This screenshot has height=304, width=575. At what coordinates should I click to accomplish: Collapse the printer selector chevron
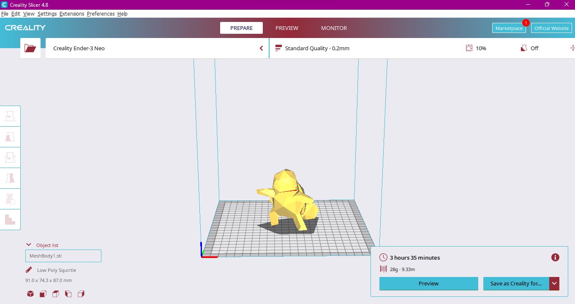click(x=261, y=48)
